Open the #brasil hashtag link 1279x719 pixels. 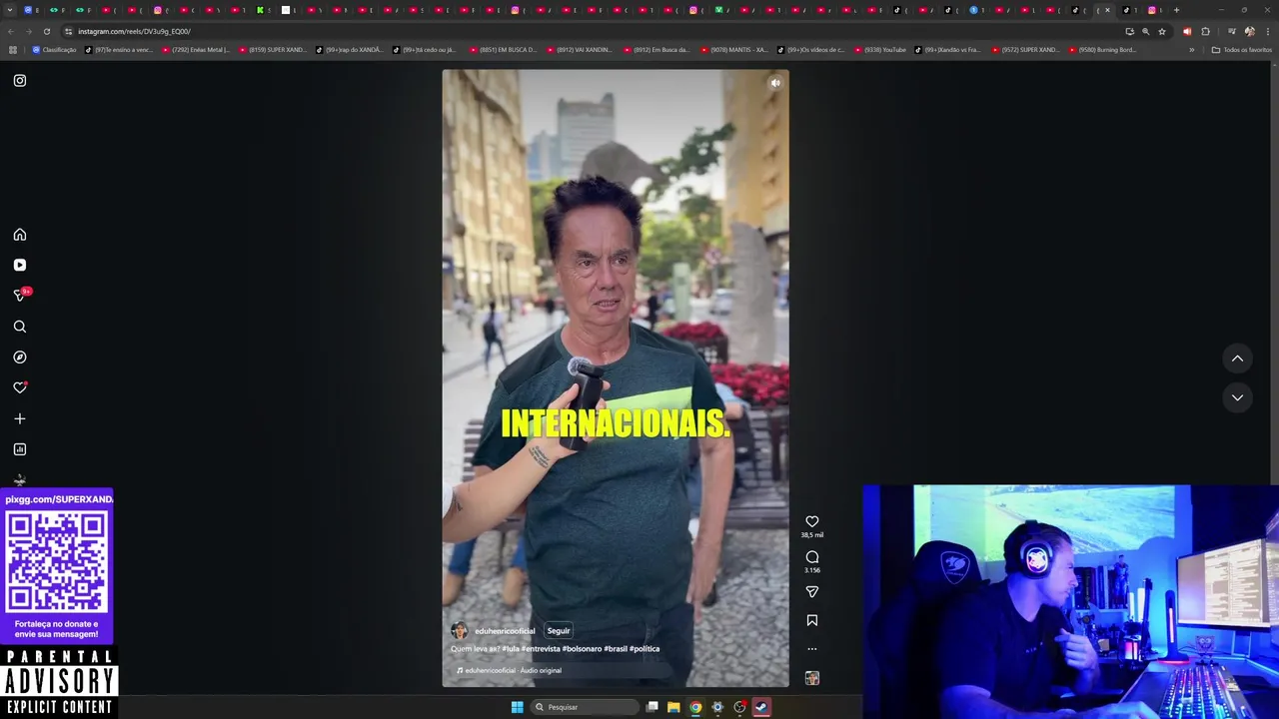[617, 649]
